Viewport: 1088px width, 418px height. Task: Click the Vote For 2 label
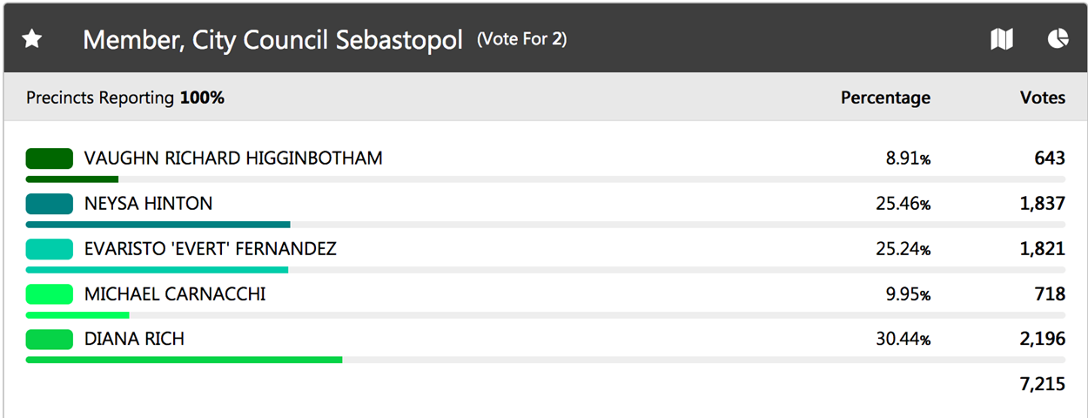tap(522, 40)
